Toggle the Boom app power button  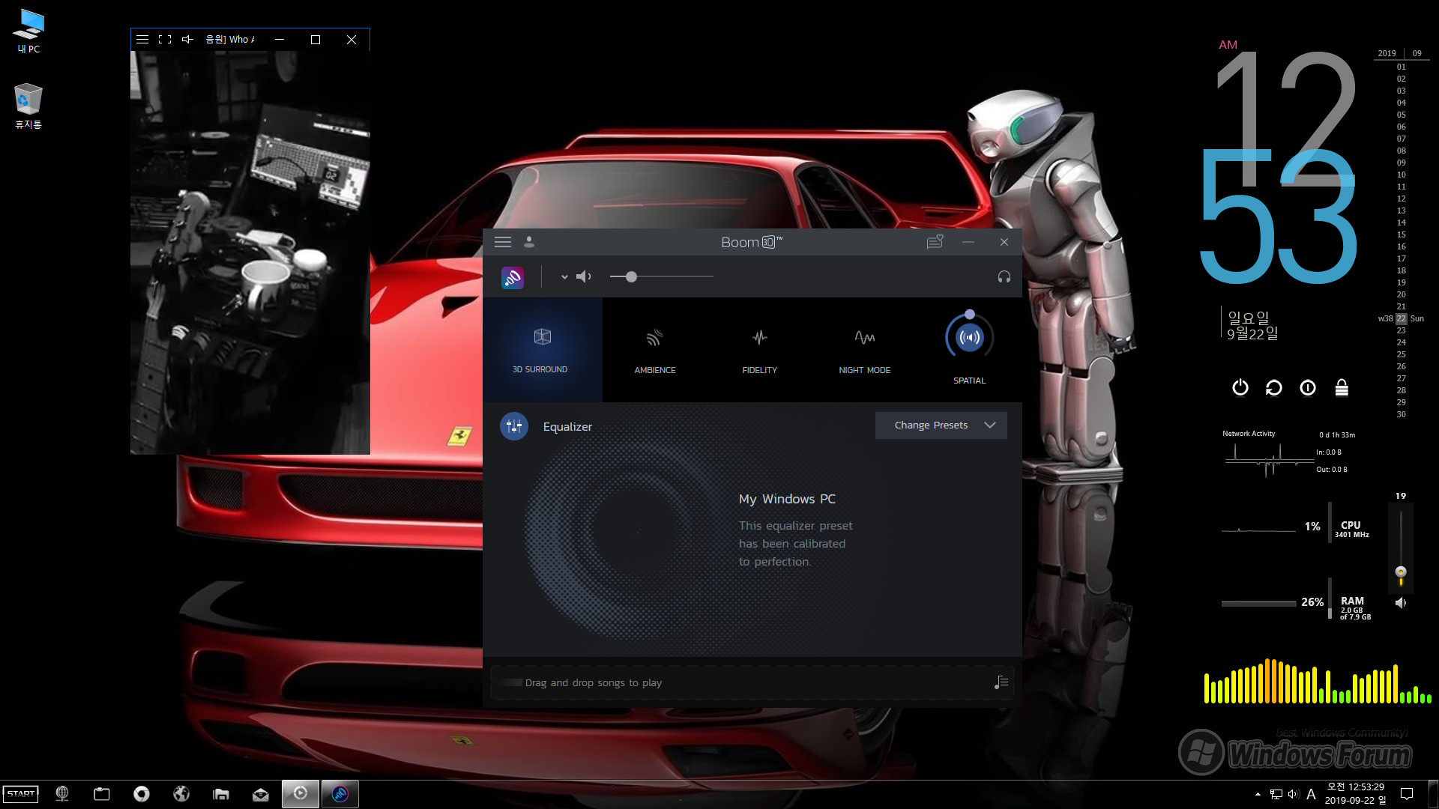click(x=512, y=276)
